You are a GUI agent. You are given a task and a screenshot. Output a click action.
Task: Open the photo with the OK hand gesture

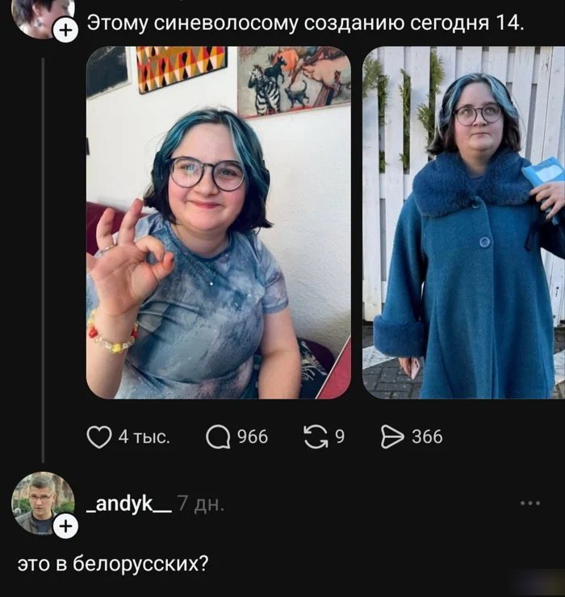[x=219, y=223]
